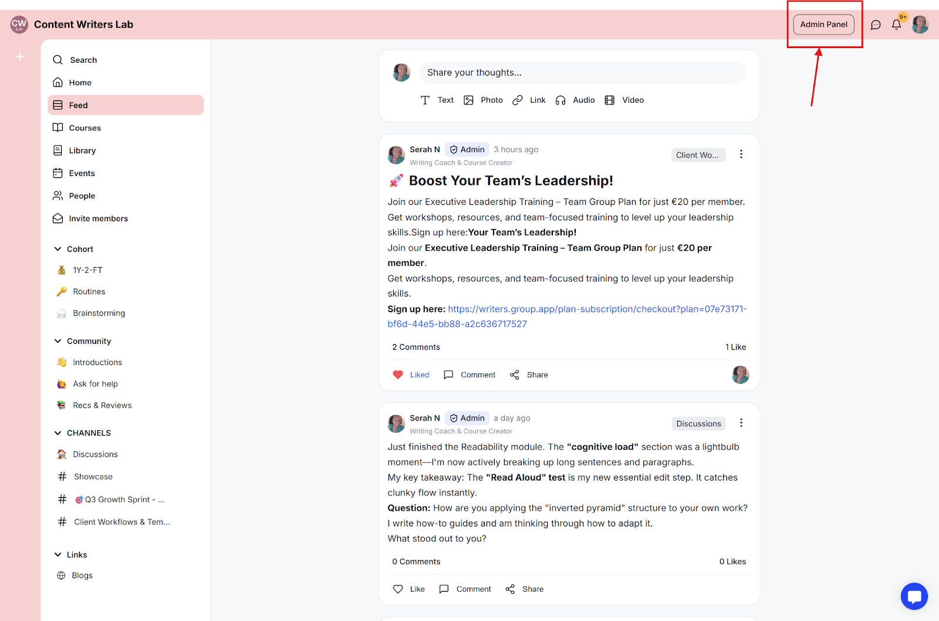Attach an Audio clip to post
The image size is (939, 621).
[x=575, y=100]
